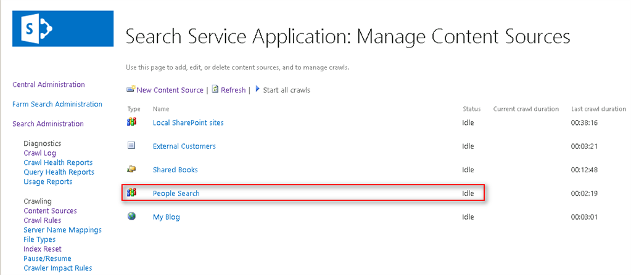The width and height of the screenshot is (631, 275).
Task: Open Server Name Mappings
Action: click(62, 230)
